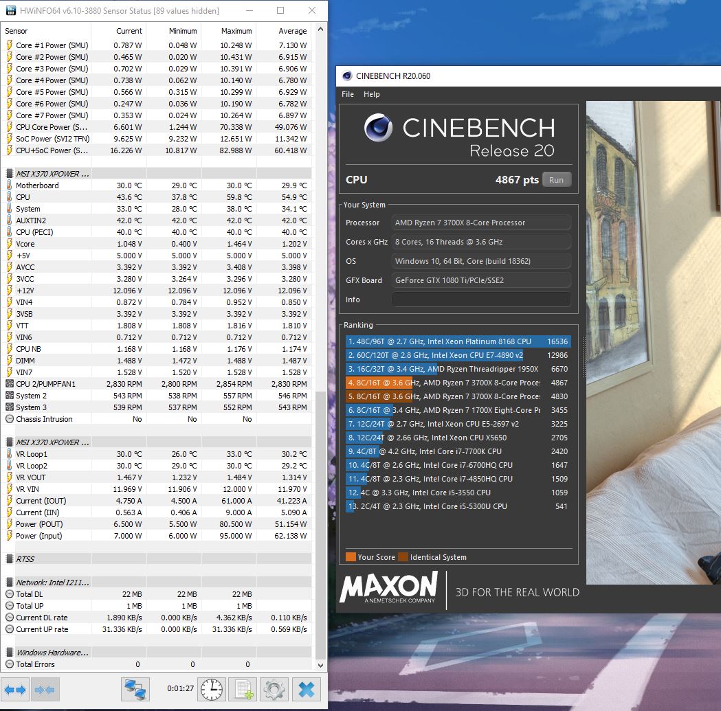Click the lightning icon beside SoC Power
Screen dimensions: 721x711
tap(9, 138)
